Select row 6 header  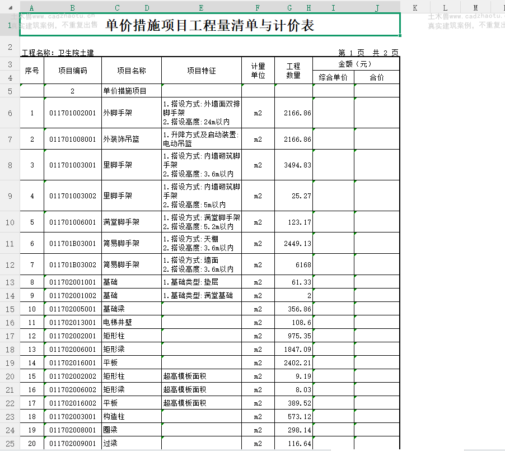click(10, 113)
